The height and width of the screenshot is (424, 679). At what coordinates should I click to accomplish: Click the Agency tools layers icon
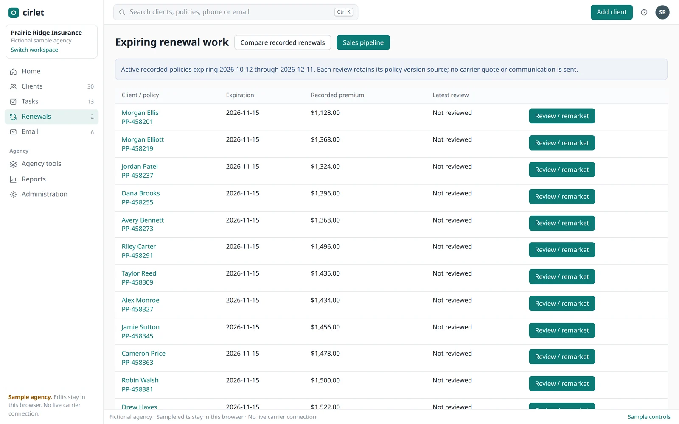(13, 164)
